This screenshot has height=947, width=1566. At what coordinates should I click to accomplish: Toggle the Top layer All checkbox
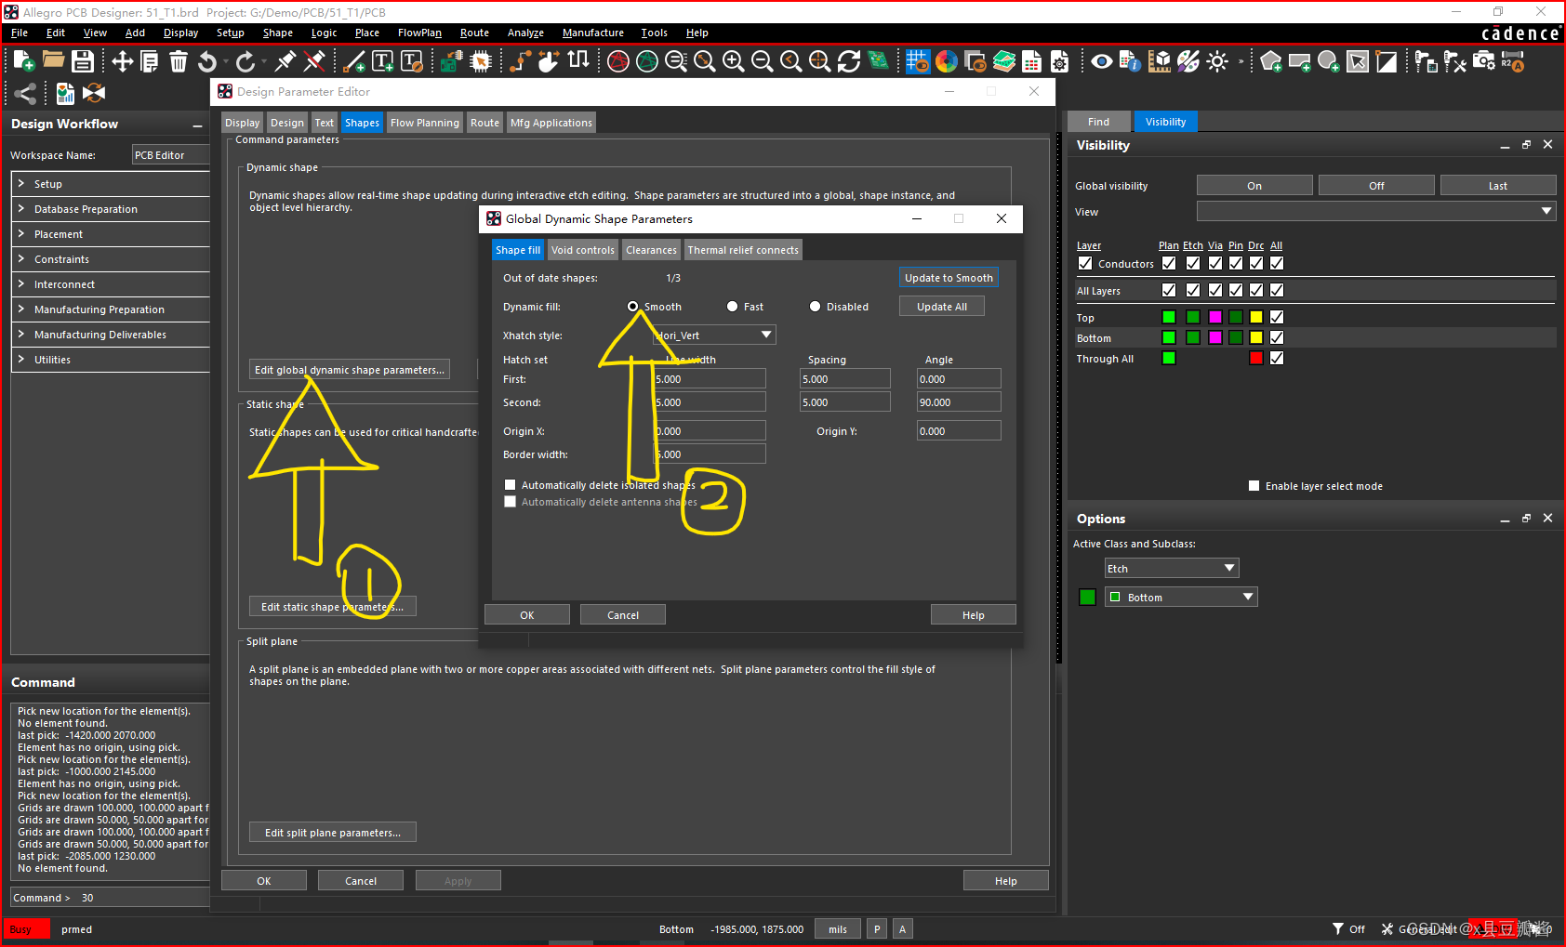tap(1277, 318)
